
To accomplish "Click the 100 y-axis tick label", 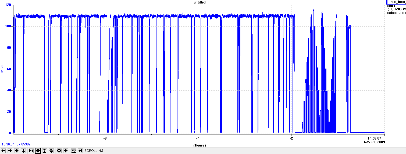I will point(8,26).
